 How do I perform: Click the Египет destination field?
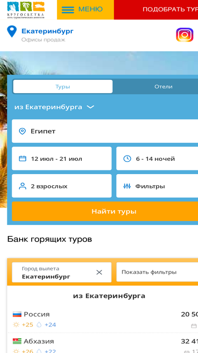point(105,131)
